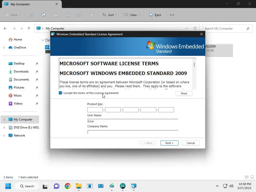Click the fourth Product Key field
Image resolution: width=256 pixels, height=192 pixels.
(148, 110)
